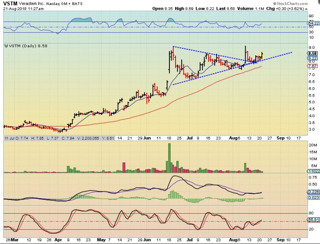Image resolution: width=320 pixels, height=244 pixels.
Task: Click the RSI axis label 90
Action: 311,16
